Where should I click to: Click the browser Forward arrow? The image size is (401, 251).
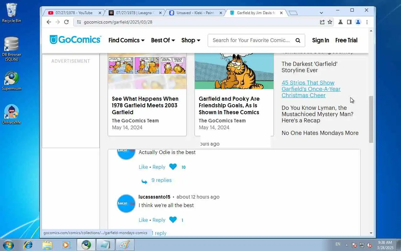(57, 22)
